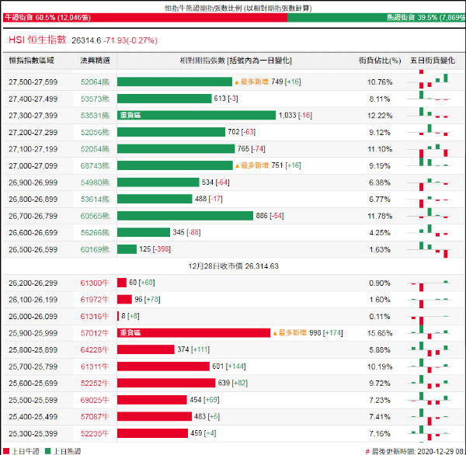This screenshot has height=455, width=466.
Task: Click red 重貨區 bar in 25,900-25,999 row
Action: tap(193, 333)
